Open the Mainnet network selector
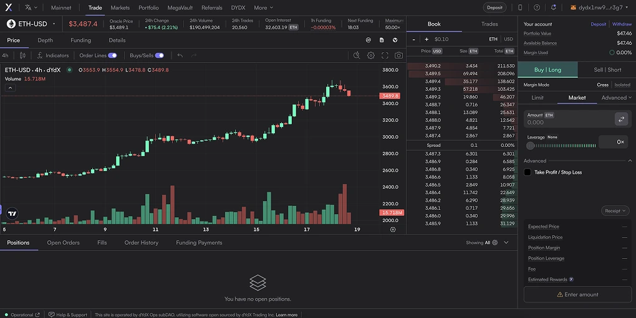Image resolution: width=636 pixels, height=318 pixels. [61, 7]
